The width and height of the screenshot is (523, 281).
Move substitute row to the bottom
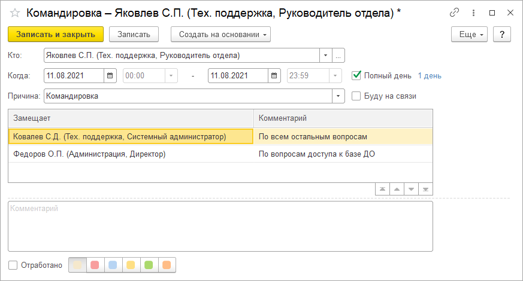coord(425,190)
